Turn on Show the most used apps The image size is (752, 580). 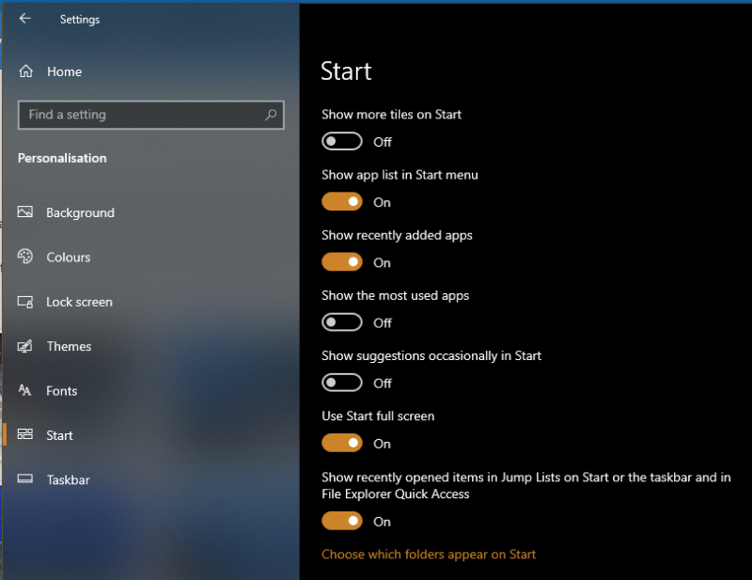click(342, 322)
